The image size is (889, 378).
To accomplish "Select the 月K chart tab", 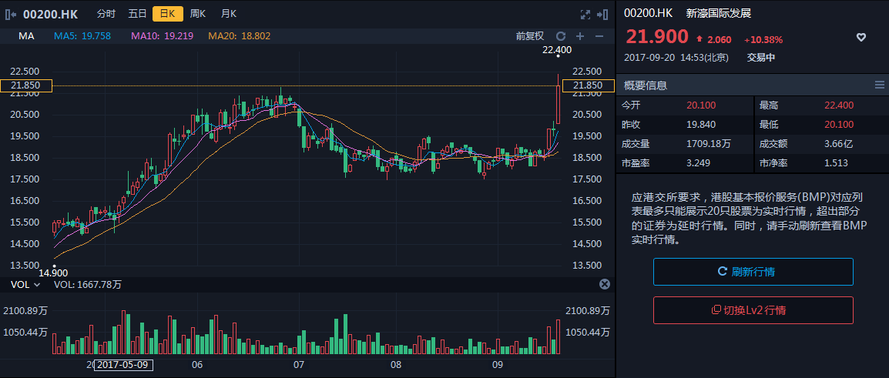I will click(x=229, y=14).
